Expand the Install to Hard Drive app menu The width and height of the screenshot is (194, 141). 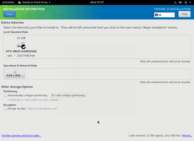coord(34,2)
